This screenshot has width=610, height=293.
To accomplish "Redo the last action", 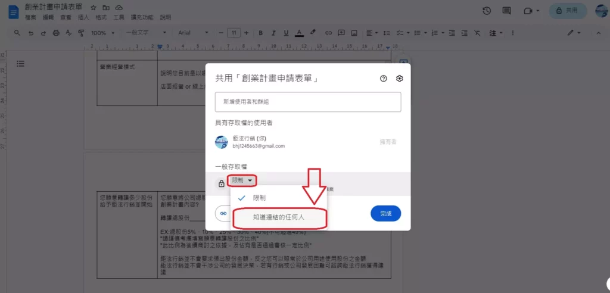I will (43, 33).
